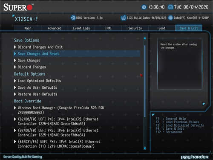The image size is (213, 160).
Task: Click the system time 13:06:40
Action: [x=157, y=7]
